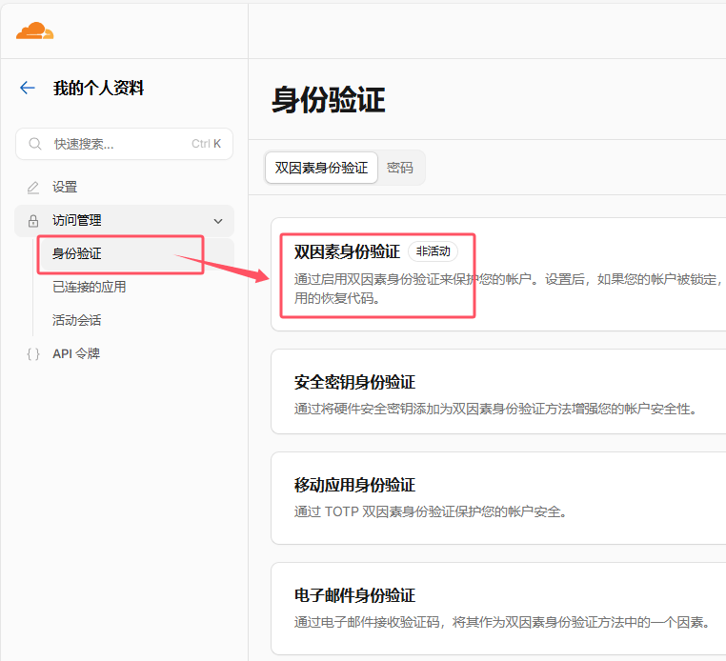Open 活动会话 sidebar item
The width and height of the screenshot is (726, 661).
[x=77, y=320]
